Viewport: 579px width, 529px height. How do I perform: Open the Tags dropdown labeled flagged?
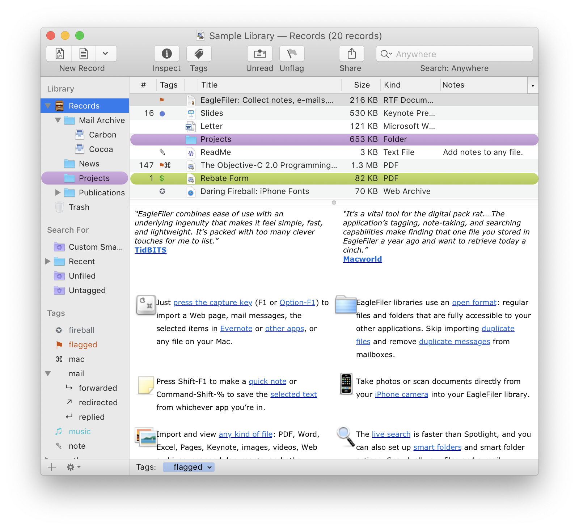(x=189, y=467)
